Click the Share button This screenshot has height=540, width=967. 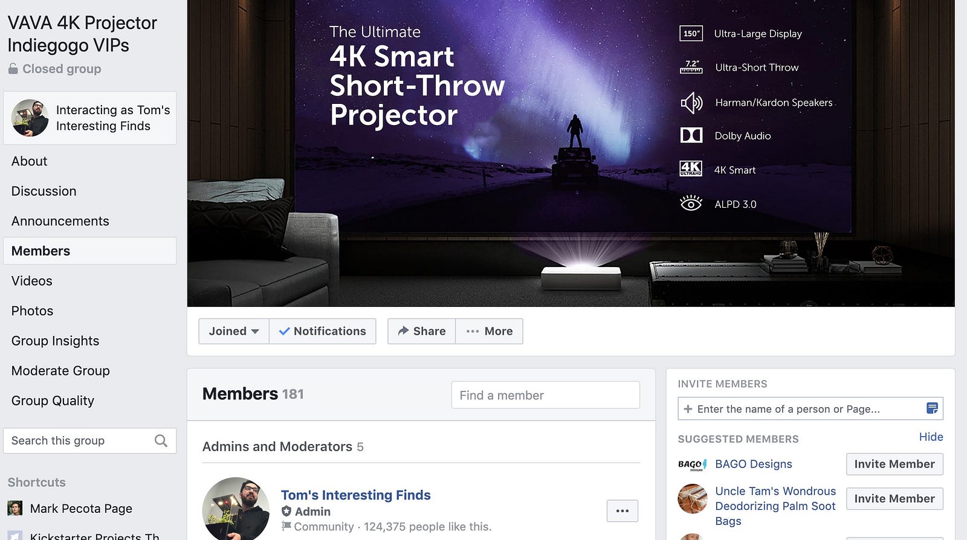click(x=421, y=331)
